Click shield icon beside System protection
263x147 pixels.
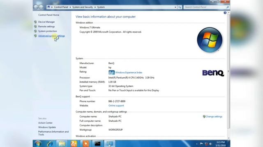coord(35,31)
